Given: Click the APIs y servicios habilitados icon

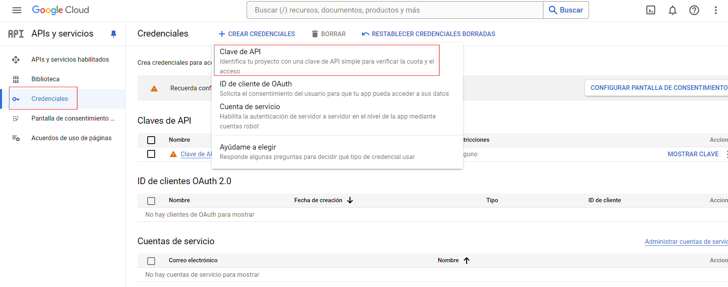Looking at the screenshot, I should (x=16, y=60).
